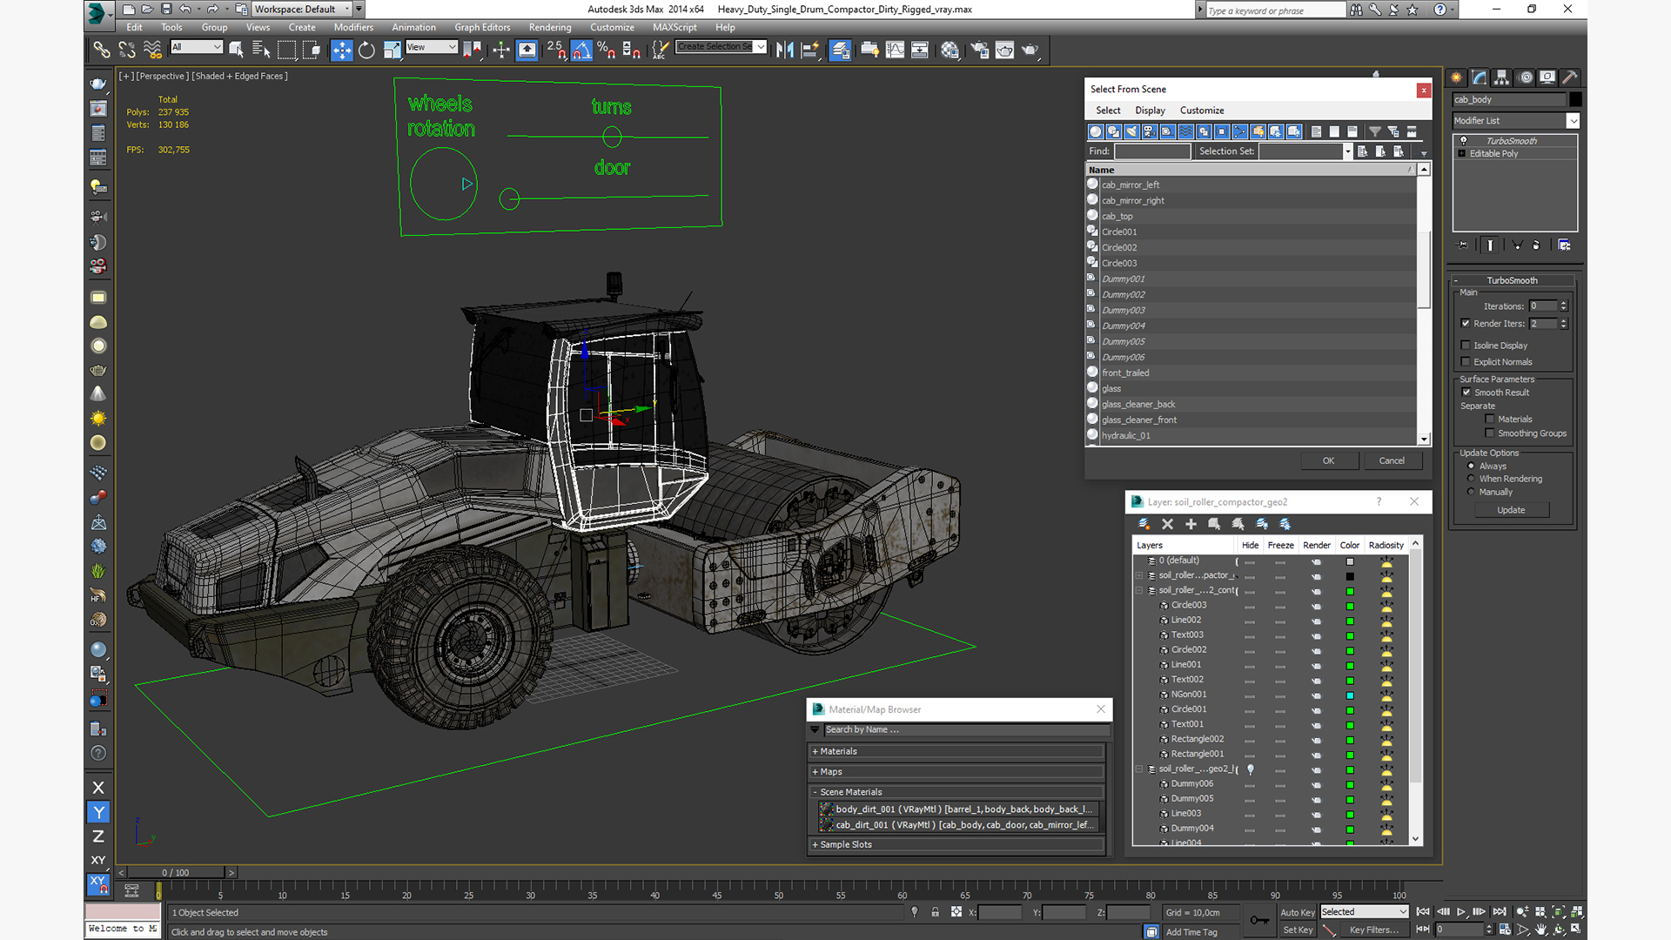This screenshot has height=940, width=1671.
Task: Expand the Editable Poly modifier entry
Action: click(1462, 154)
